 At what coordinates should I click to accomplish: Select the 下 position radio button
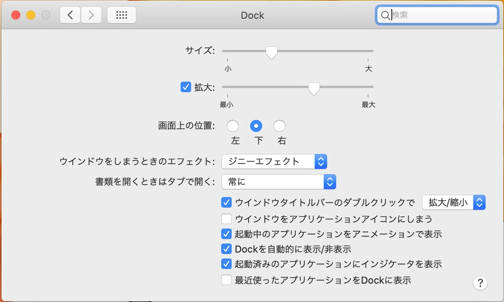click(x=256, y=126)
